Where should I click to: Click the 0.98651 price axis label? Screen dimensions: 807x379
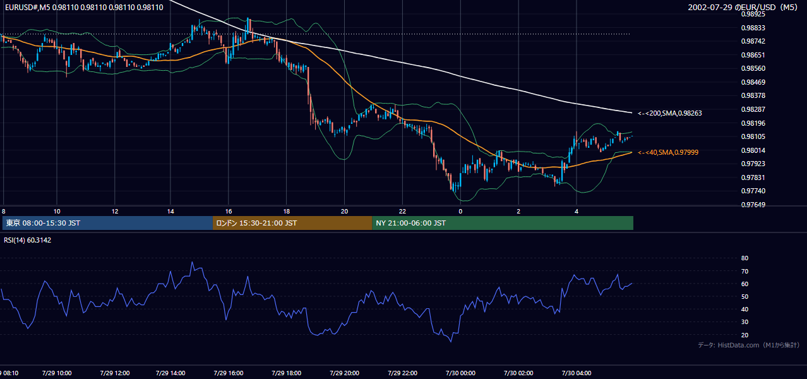point(753,55)
